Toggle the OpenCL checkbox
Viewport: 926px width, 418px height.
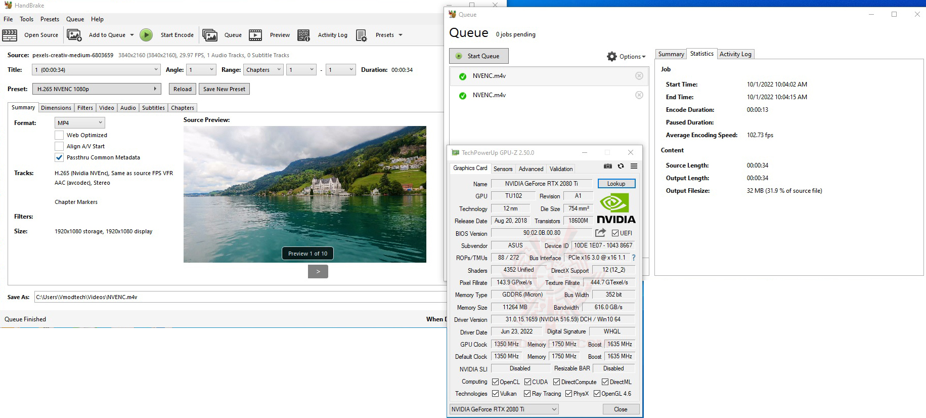point(496,382)
